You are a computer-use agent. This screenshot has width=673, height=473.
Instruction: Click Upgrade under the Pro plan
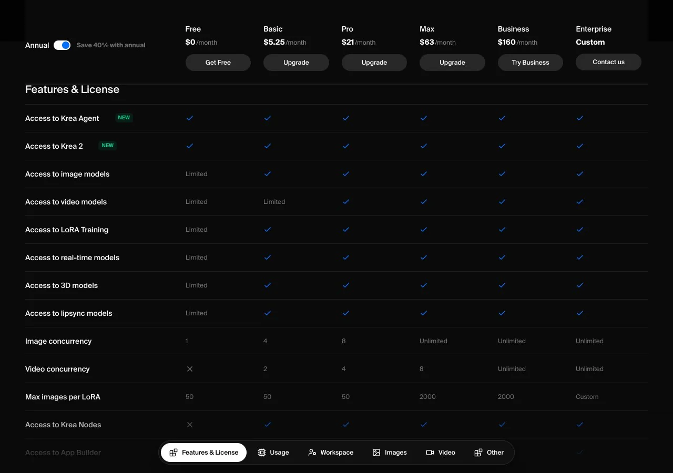pos(374,63)
